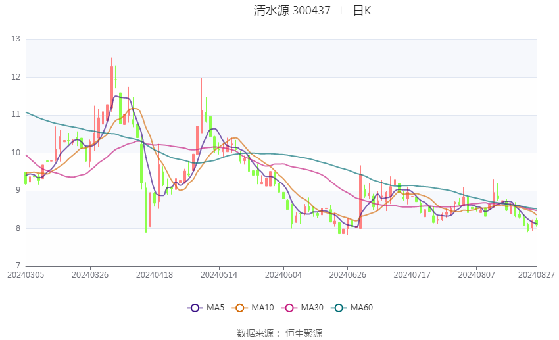The width and height of the screenshot is (559, 340).
Task: Click the y-axis value 11
Action: 16,115
